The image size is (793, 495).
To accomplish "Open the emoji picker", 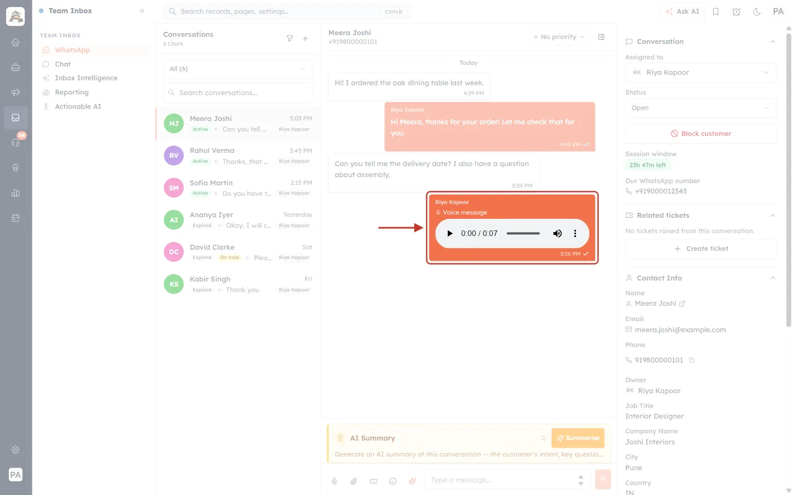I will (x=393, y=481).
